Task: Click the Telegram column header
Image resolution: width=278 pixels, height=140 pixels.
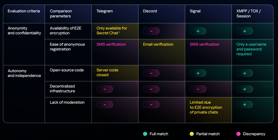Action: point(104,11)
